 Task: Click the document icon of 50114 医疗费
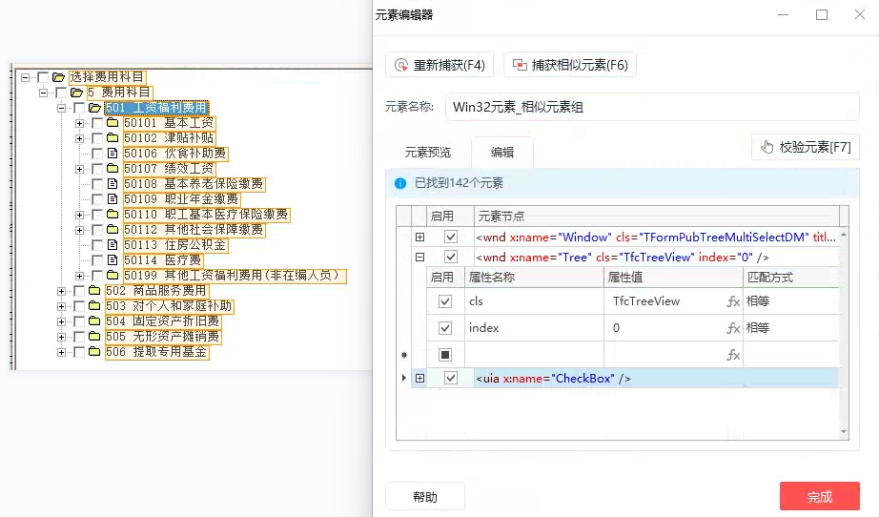tap(112, 260)
